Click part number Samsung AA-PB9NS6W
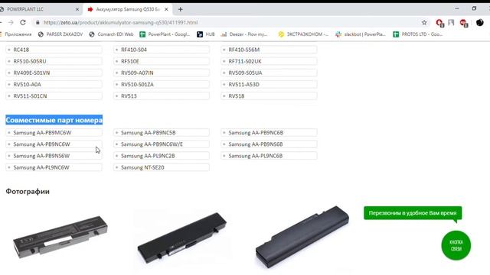Image resolution: width=490 pixels, height=275 pixels. coord(54,156)
